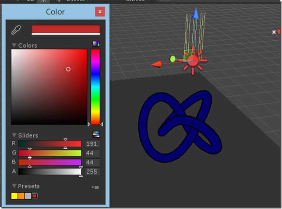Screen dimensions: 282x209
Task: Collapse the Colors section triangle
Action: [14, 45]
